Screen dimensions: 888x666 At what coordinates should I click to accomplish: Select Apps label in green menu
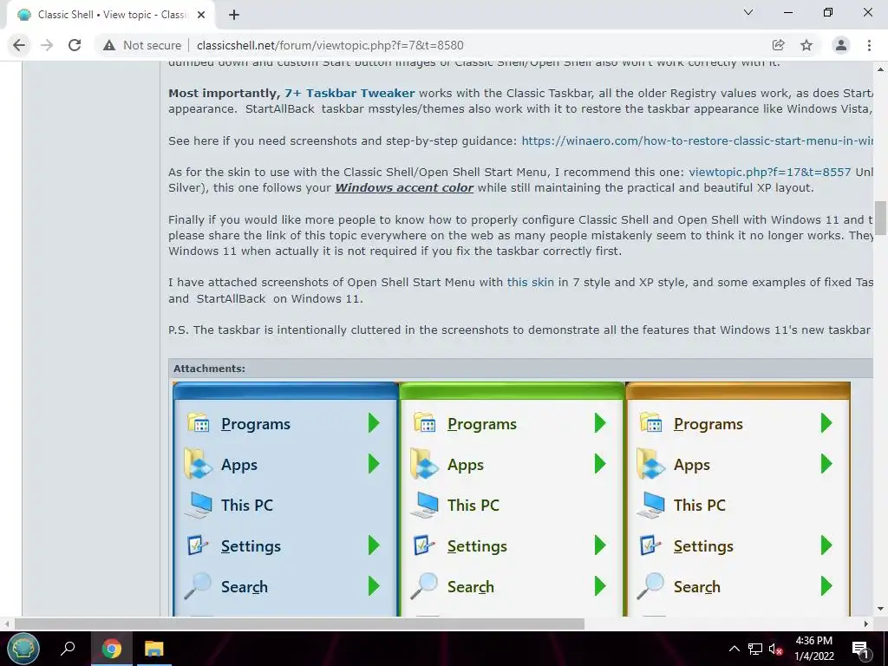coord(466,465)
